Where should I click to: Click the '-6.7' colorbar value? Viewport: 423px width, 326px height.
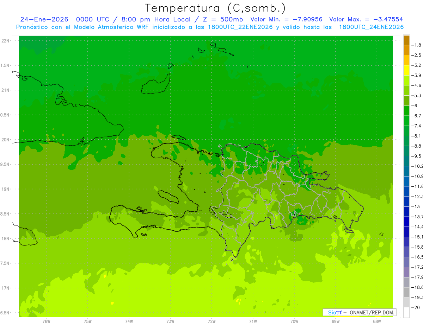coord(416,116)
